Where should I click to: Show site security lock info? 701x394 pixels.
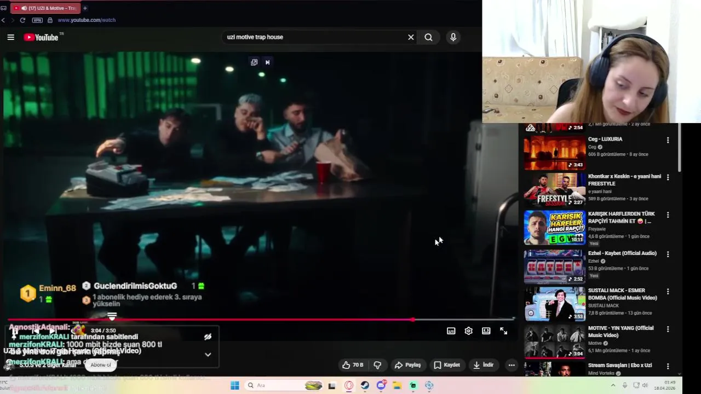(50, 20)
